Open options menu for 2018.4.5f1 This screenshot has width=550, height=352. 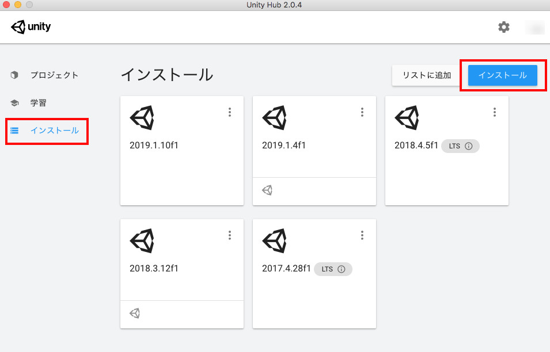(495, 112)
